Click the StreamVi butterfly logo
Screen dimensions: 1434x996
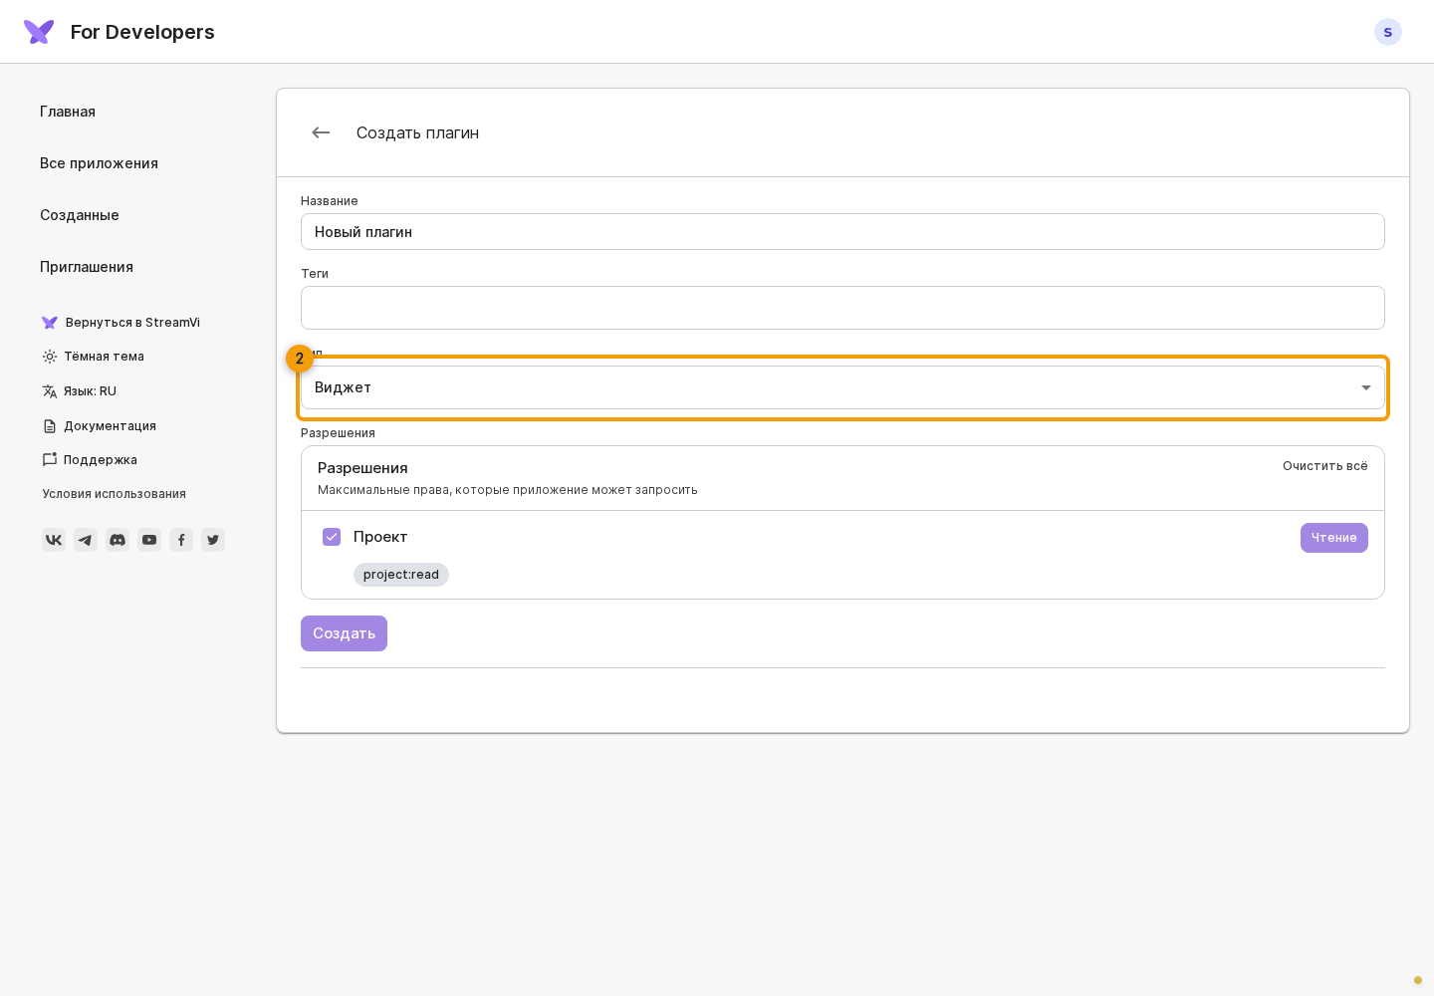[x=39, y=32]
